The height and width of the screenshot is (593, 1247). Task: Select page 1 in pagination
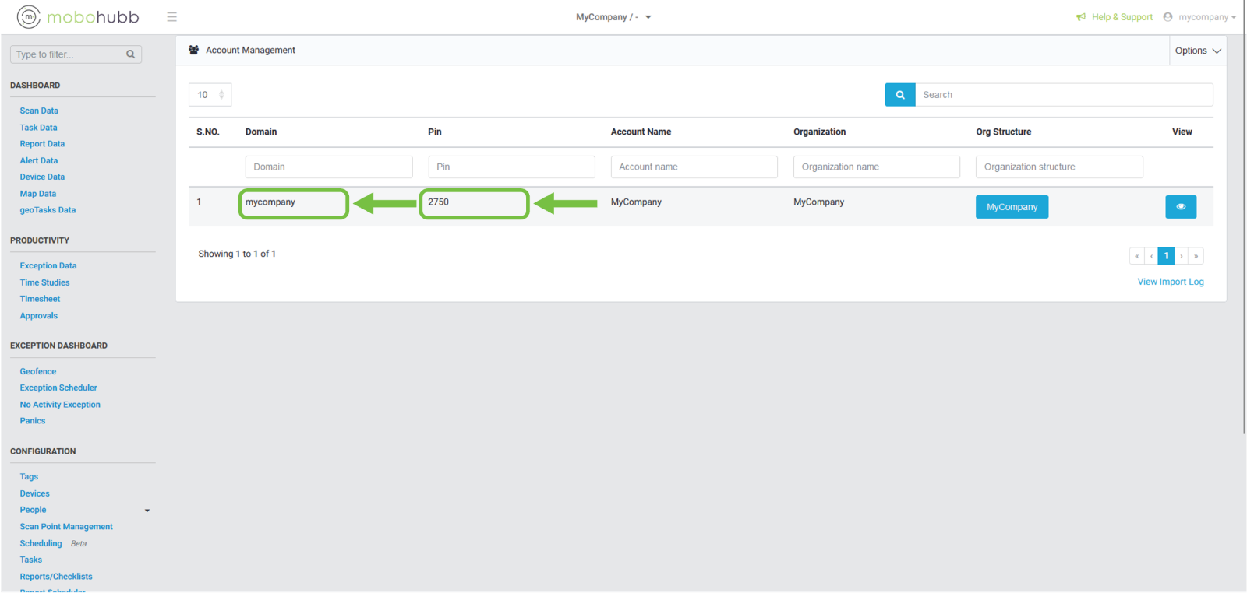tap(1166, 256)
